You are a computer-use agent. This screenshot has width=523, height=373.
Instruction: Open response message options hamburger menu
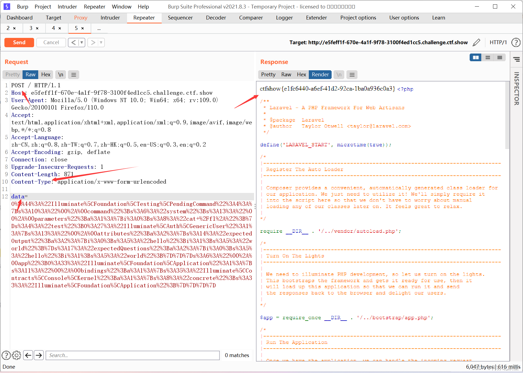point(352,75)
